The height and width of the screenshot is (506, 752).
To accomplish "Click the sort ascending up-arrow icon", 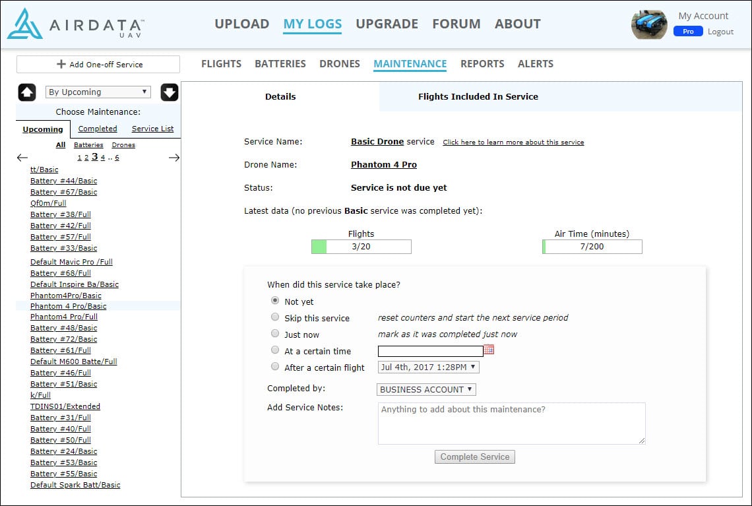I will tap(27, 92).
